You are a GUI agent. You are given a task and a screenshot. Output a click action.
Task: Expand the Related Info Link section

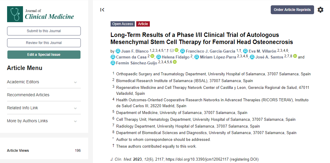pos(75,108)
